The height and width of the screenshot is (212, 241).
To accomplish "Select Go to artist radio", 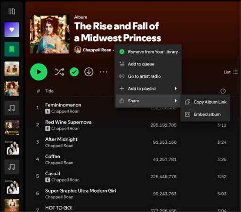I will pyautogui.click(x=148, y=76).
